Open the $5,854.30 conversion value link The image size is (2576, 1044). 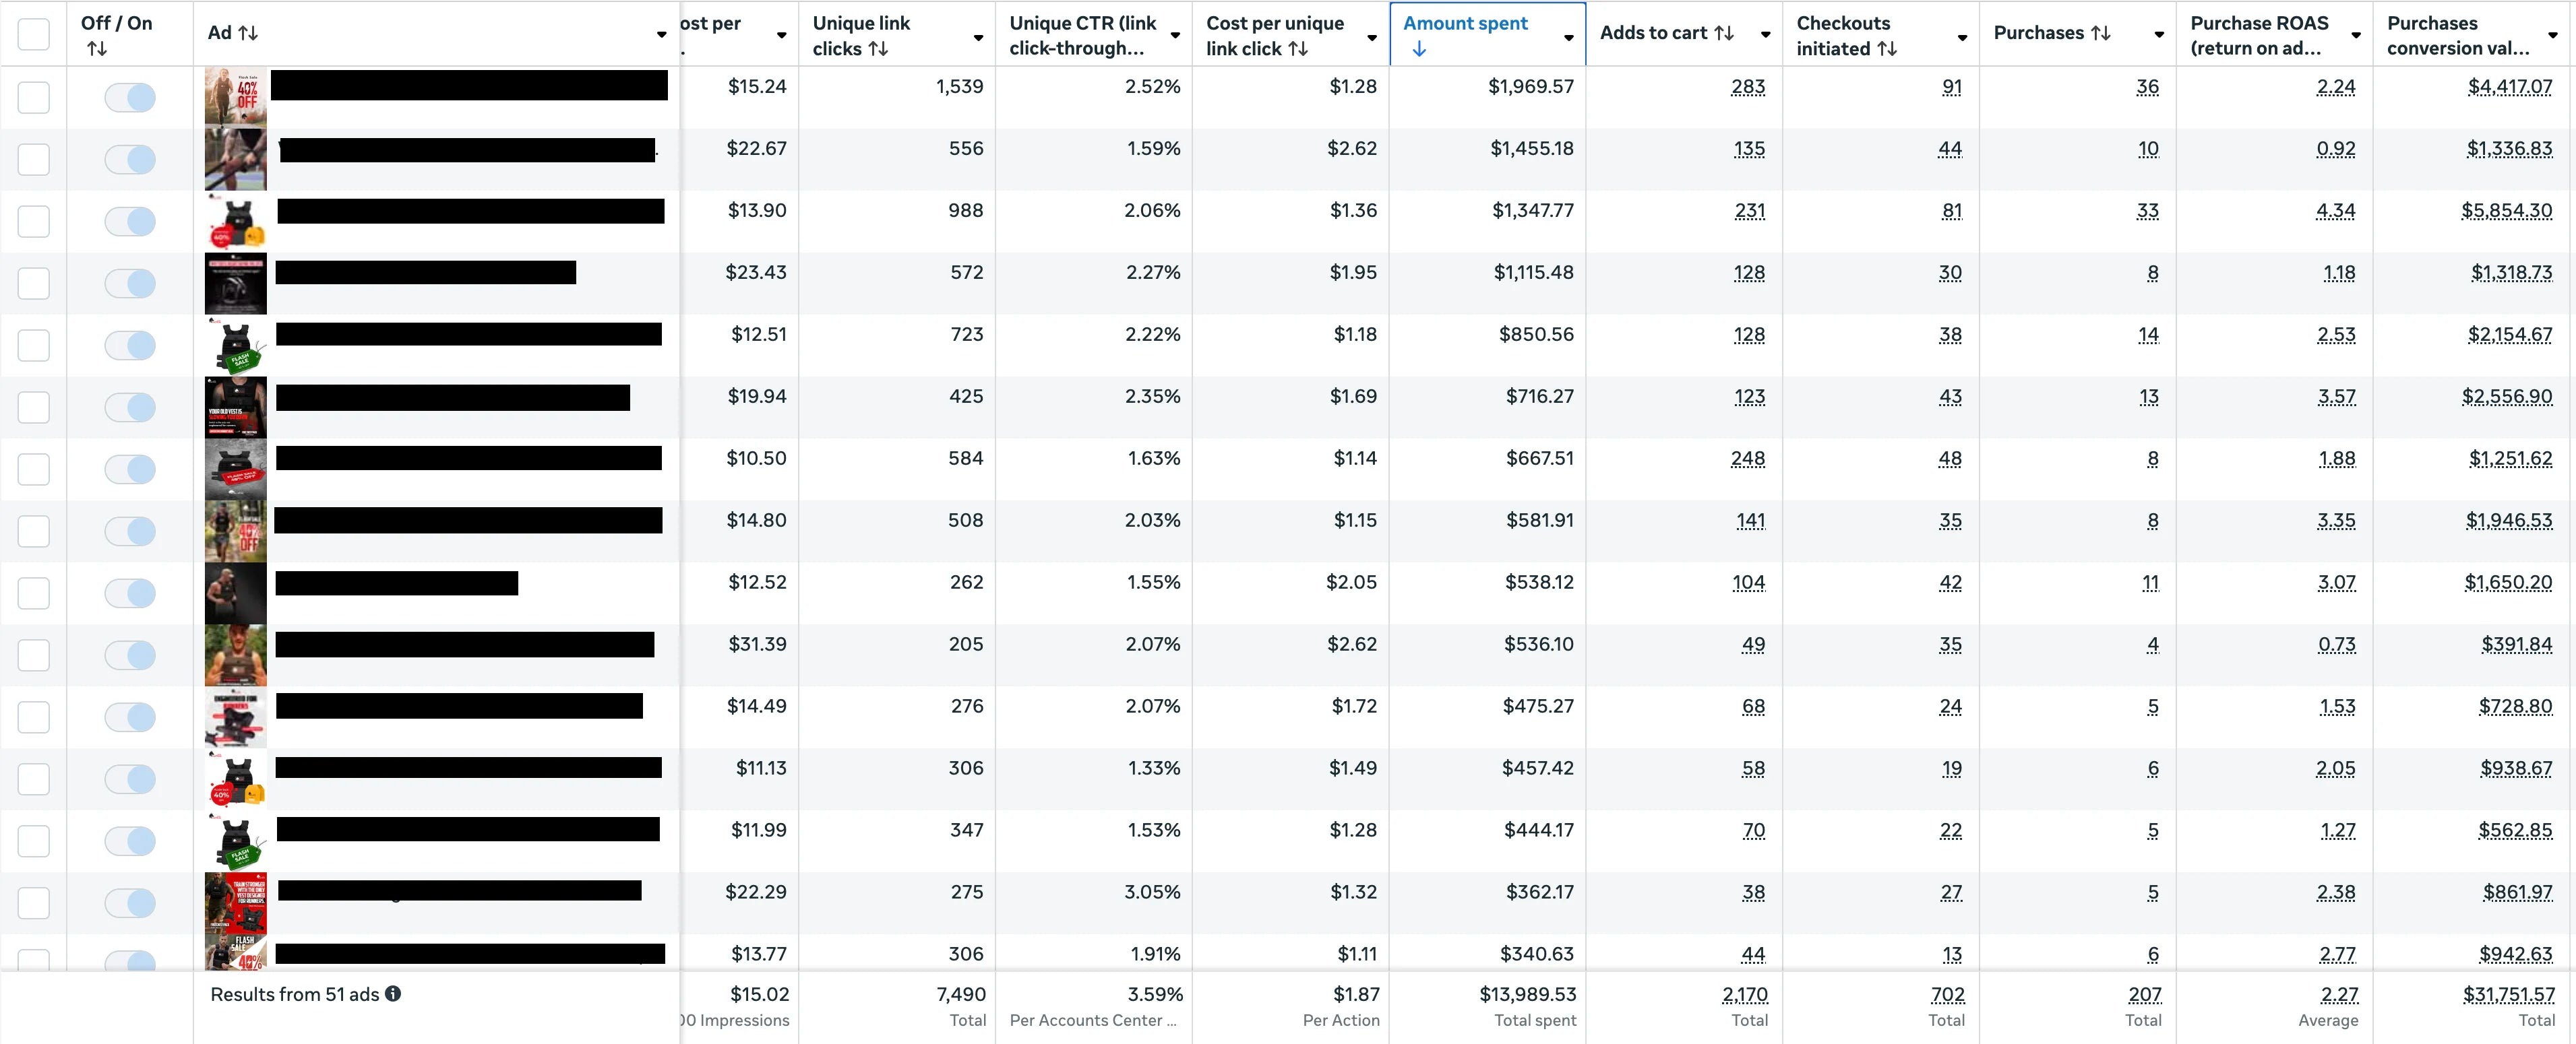click(2506, 211)
